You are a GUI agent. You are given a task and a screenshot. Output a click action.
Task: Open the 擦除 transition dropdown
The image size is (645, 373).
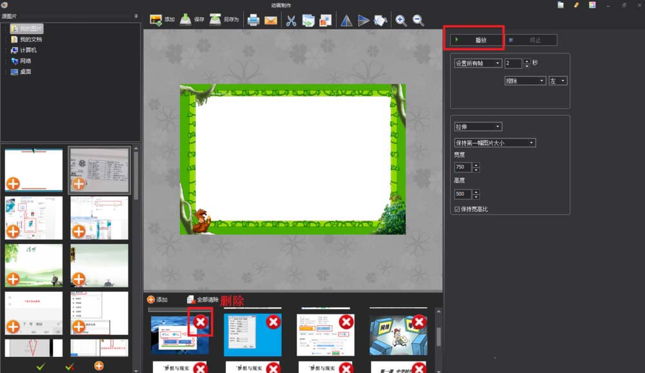pyautogui.click(x=525, y=81)
